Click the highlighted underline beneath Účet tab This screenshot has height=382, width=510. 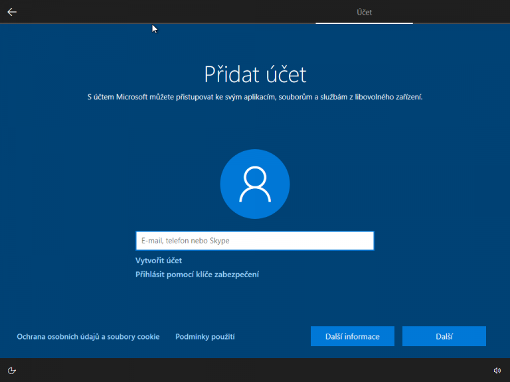tap(364, 23)
